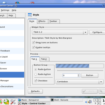Select the Manager item in sidebar list
Viewport: 105px width, 105px height.
(12, 81)
